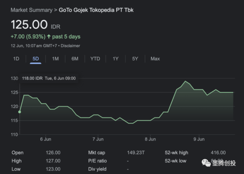The image size is (244, 174).
Task: Open the Disclaimer link
Action: [70, 46]
